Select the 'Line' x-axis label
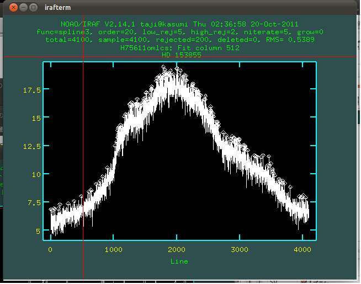The height and width of the screenshot is (284, 361). point(179,261)
